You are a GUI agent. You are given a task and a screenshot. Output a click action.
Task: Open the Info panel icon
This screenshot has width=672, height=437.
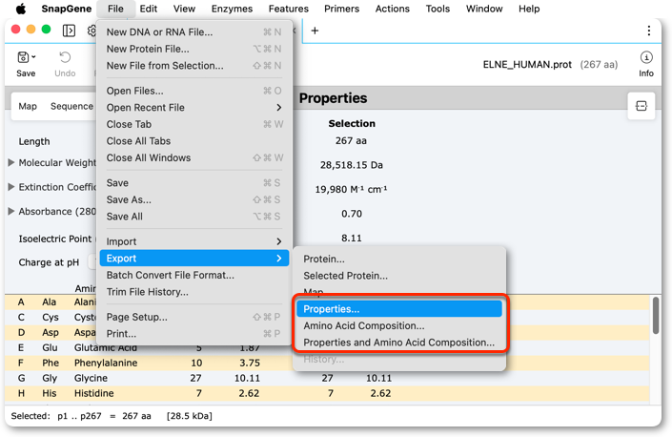(646, 57)
